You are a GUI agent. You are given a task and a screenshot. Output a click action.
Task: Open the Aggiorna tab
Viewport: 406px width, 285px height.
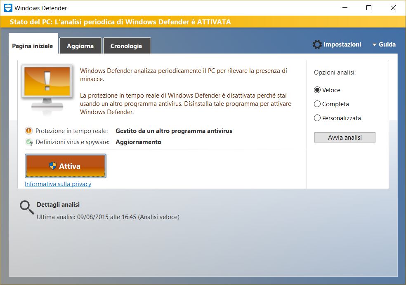80,46
